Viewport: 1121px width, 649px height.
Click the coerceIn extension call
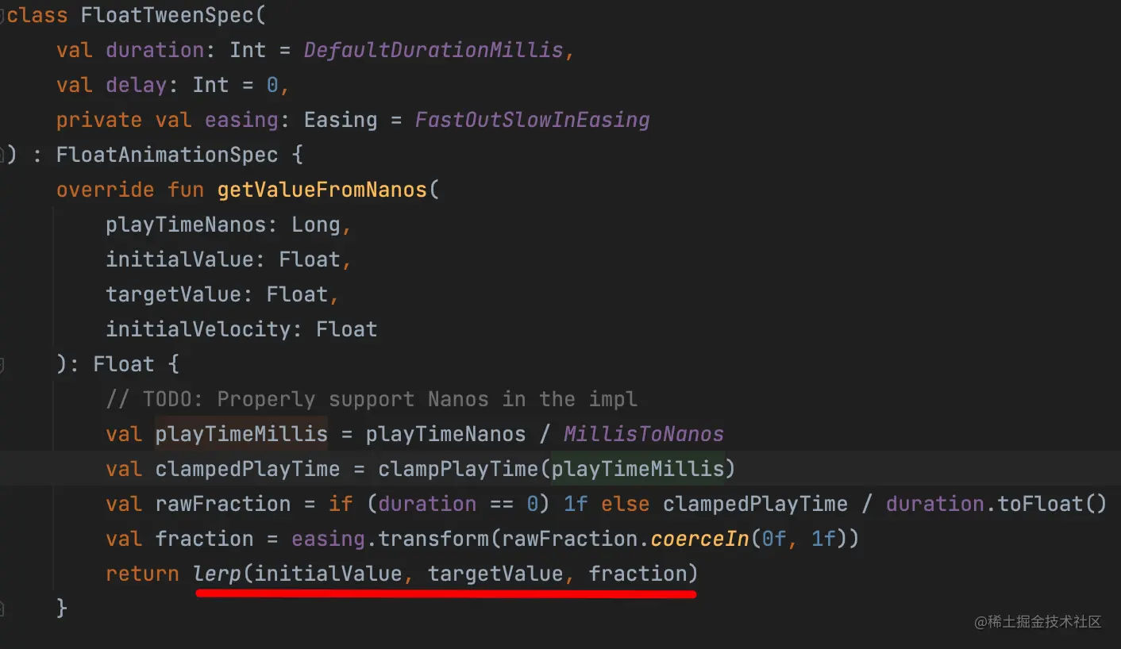pyautogui.click(x=699, y=539)
